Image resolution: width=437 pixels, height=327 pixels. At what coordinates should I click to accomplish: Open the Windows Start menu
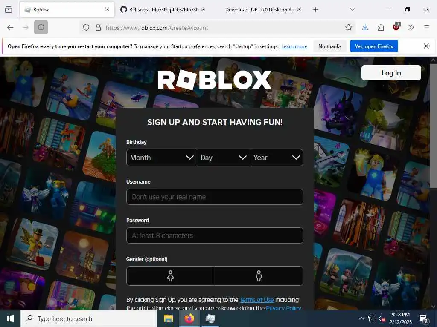[10, 318]
